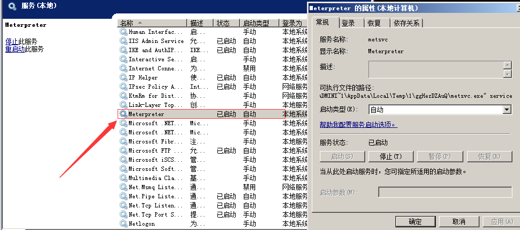Open the 依存关系 tab
520x230 pixels.
(x=407, y=23)
